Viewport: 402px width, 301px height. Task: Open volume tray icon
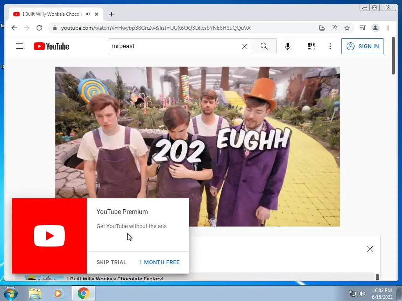(x=362, y=294)
